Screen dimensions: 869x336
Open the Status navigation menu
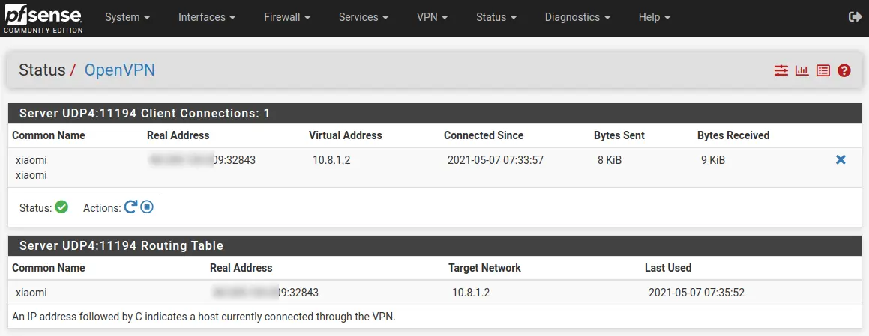pyautogui.click(x=496, y=17)
